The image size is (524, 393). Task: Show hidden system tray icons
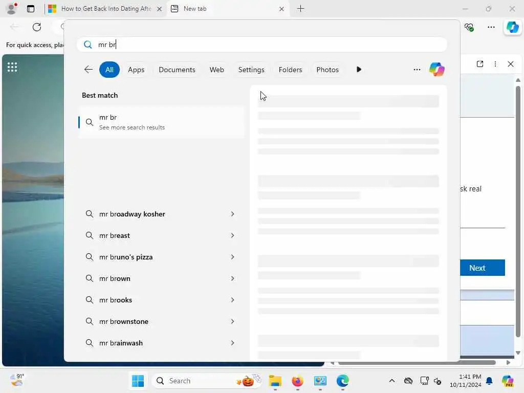click(x=391, y=381)
